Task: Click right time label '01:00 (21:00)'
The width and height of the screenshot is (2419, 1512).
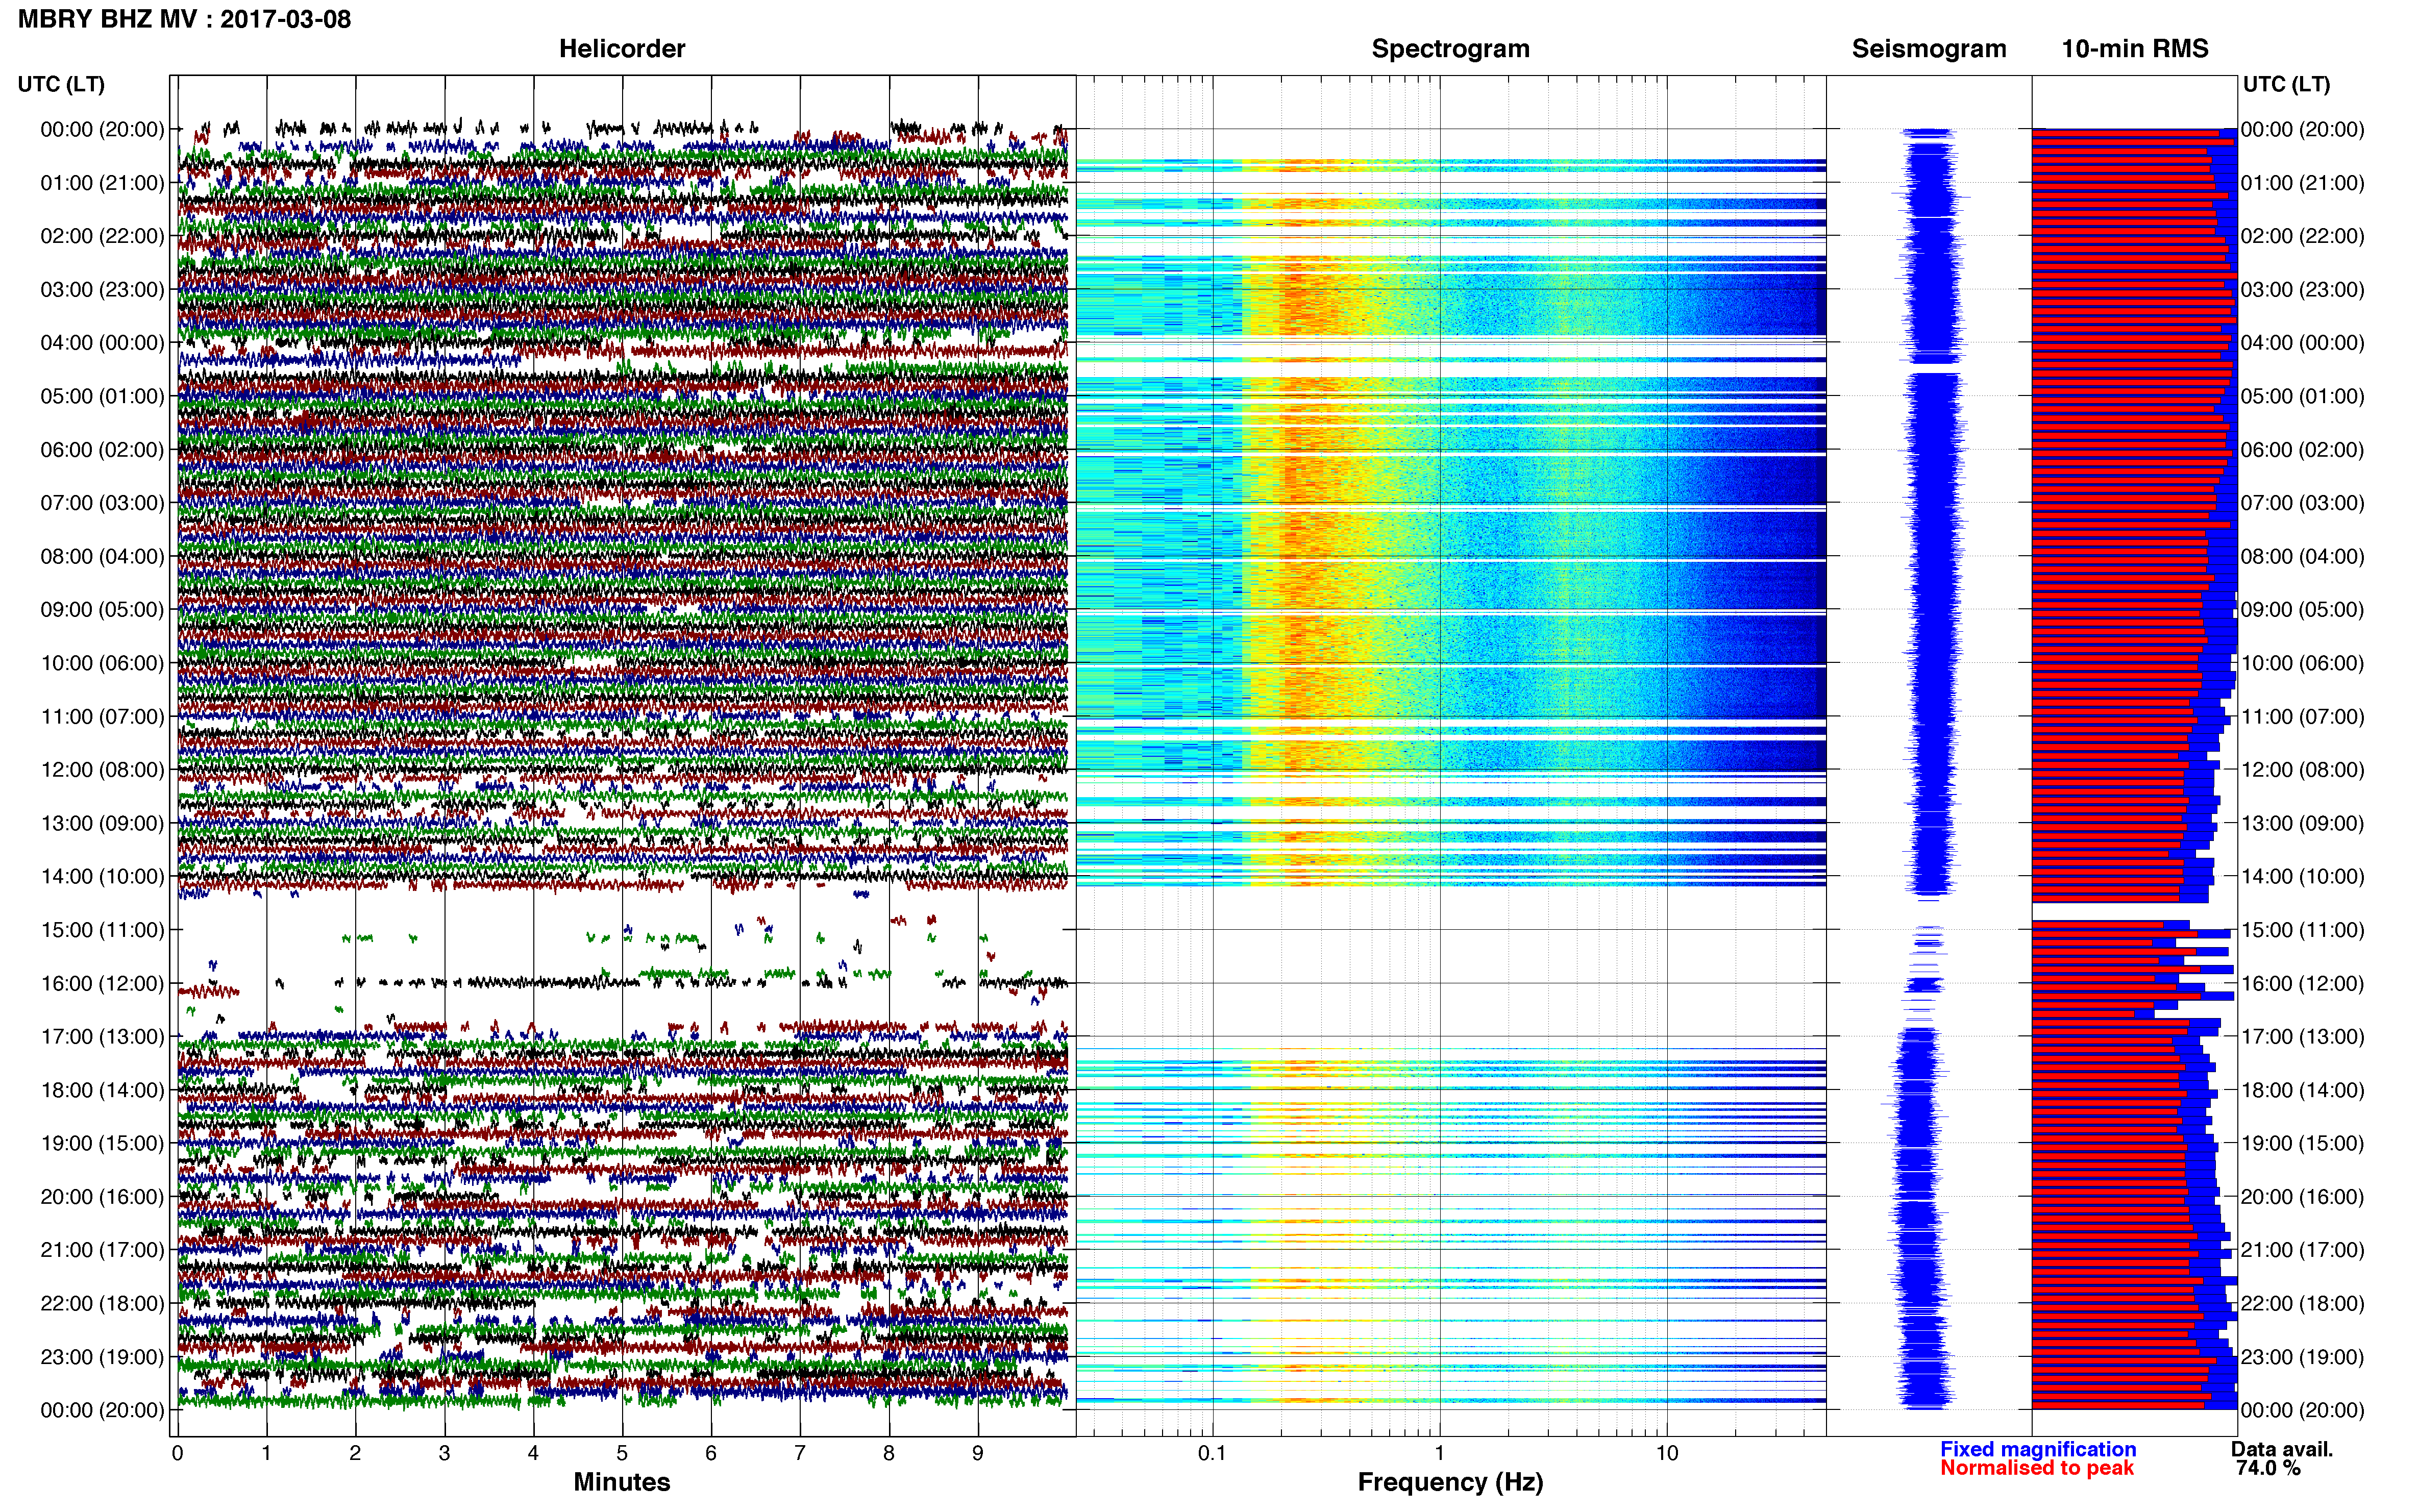Action: tap(2303, 183)
